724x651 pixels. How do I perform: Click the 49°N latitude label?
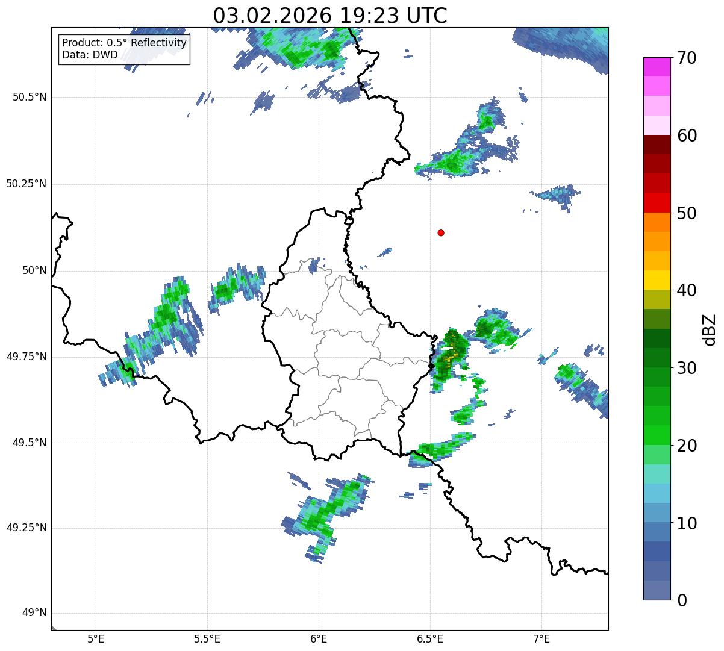click(x=34, y=613)
